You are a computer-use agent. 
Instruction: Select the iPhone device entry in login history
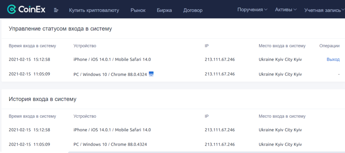(112, 130)
